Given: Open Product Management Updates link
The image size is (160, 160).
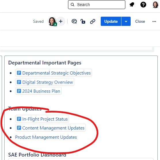Looking at the screenshot, I should tap(46, 137).
